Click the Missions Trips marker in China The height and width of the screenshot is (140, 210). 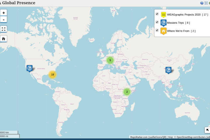[168, 70]
